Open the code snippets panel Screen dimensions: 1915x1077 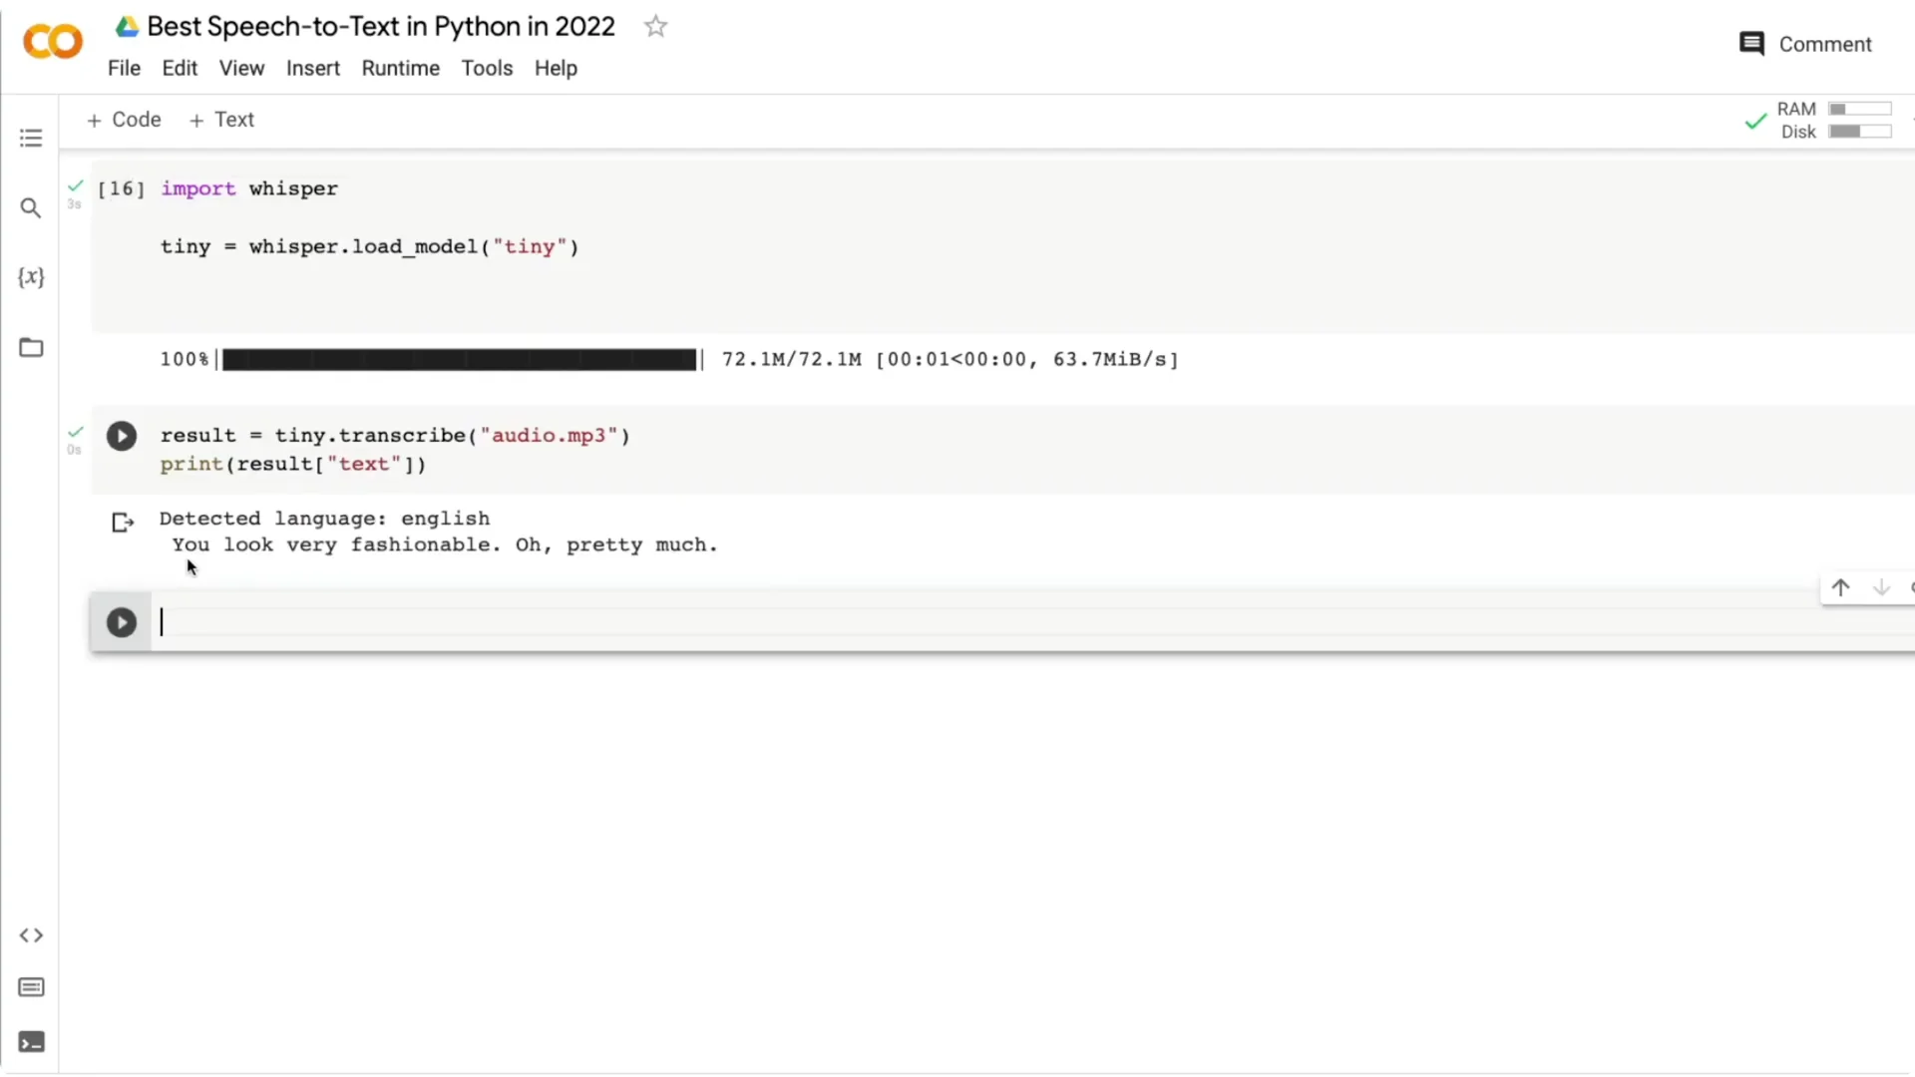31,935
